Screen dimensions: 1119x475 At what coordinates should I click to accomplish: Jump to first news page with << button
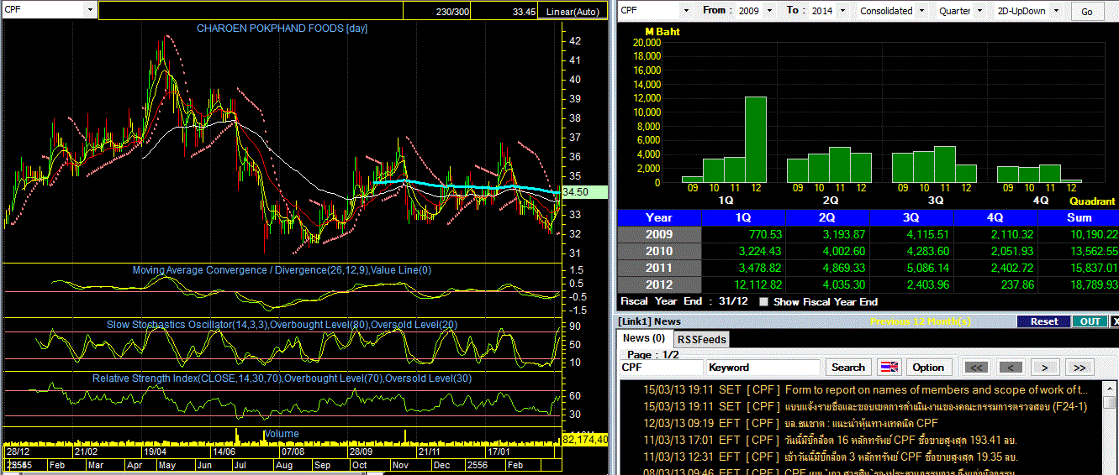(x=976, y=368)
